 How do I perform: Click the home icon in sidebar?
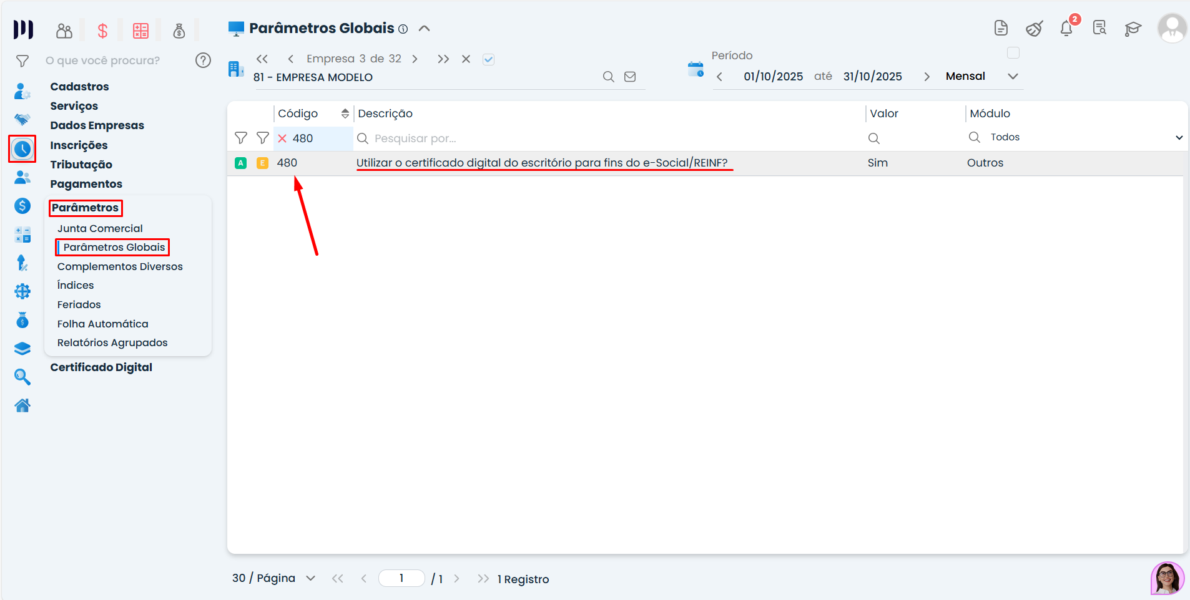coord(22,405)
